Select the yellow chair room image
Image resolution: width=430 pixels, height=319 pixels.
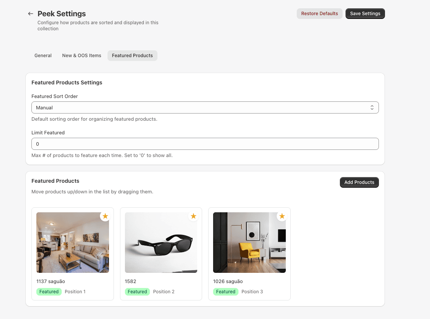[x=249, y=243]
